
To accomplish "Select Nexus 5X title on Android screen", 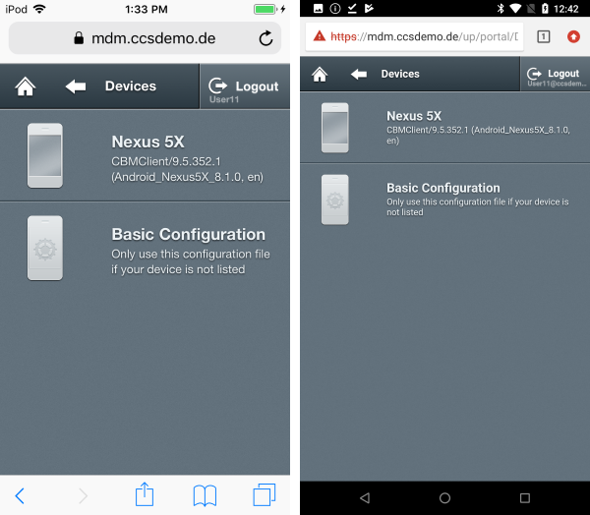I will (x=414, y=116).
